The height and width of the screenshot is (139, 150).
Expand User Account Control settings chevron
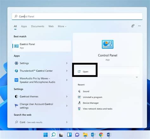[x=67, y=106]
